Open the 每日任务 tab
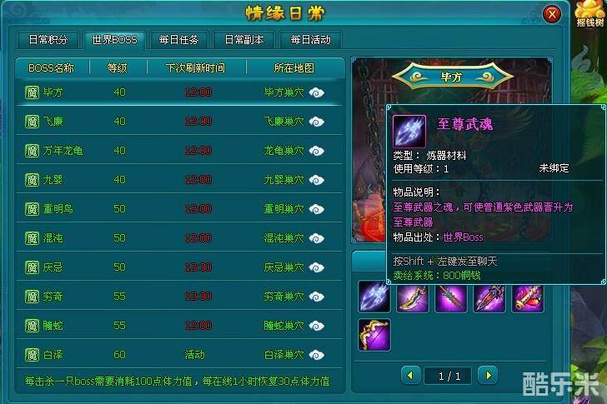Screen dimensions: 607x404 coord(178,40)
